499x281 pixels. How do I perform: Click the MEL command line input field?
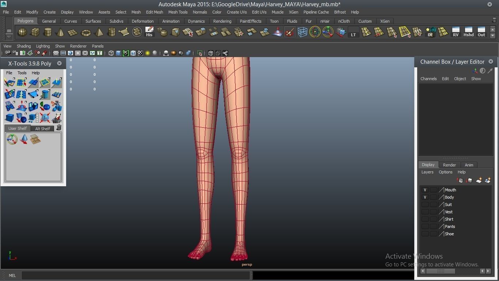click(x=136, y=276)
